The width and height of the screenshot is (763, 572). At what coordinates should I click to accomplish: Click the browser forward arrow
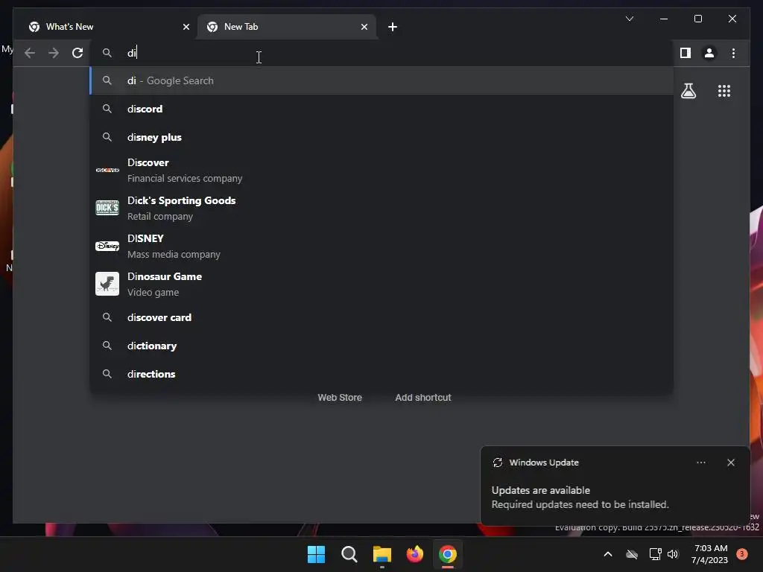54,53
